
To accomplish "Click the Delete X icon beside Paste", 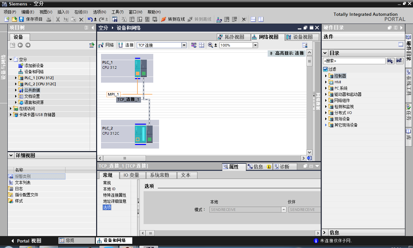I will click(x=81, y=19).
